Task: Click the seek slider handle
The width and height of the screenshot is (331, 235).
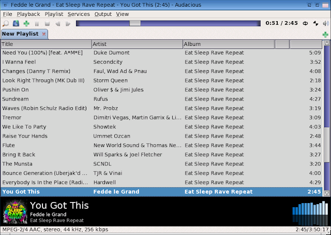Action: tap(135, 23)
